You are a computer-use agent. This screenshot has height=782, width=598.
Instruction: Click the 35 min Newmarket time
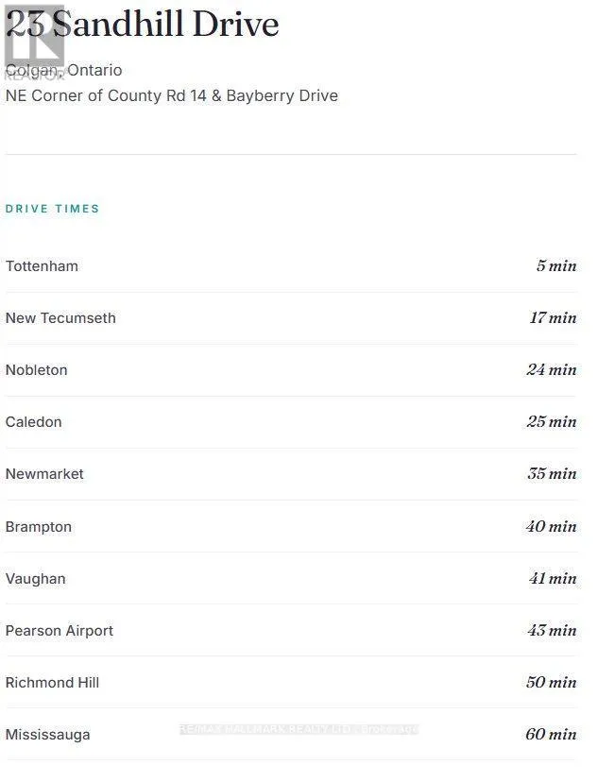tap(552, 473)
